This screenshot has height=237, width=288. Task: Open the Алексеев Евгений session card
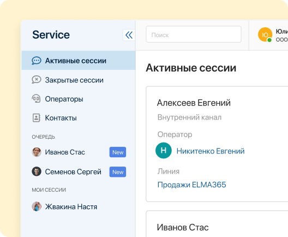[x=217, y=144]
